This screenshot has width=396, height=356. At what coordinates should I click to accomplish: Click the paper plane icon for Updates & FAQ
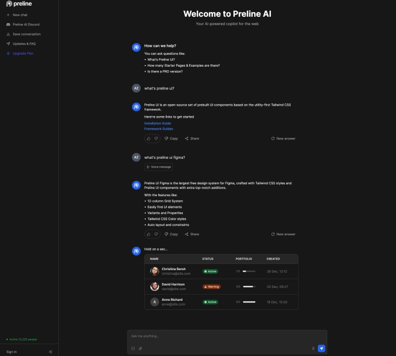click(x=8, y=44)
